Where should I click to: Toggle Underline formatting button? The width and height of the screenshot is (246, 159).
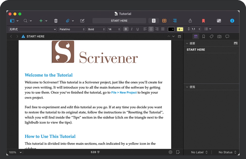pos(138,29)
